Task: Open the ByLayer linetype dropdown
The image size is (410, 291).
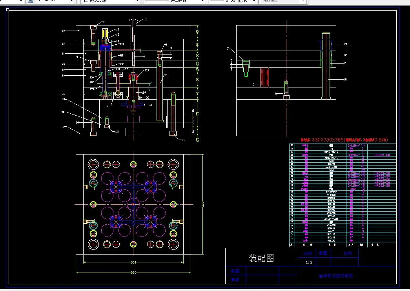Action: [x=174, y=1]
